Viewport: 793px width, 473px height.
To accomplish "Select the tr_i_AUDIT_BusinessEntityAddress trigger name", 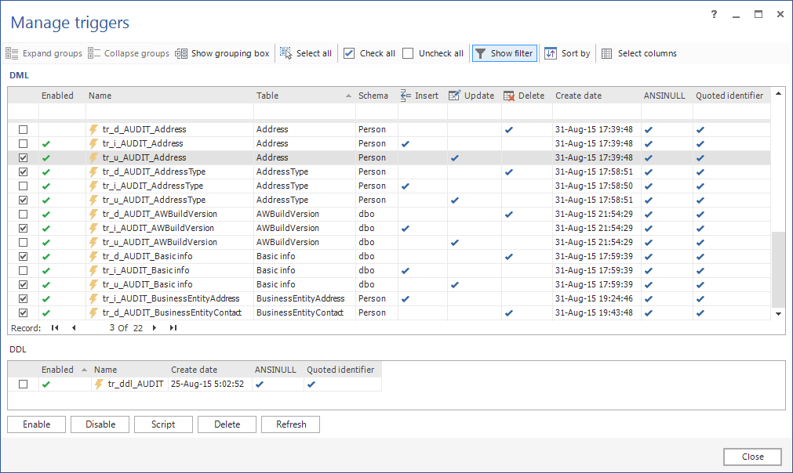I will (x=171, y=299).
